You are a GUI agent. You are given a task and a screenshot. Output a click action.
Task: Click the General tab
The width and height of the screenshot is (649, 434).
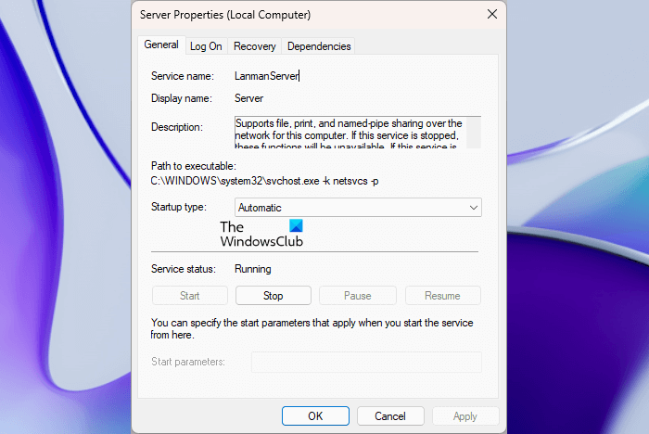160,45
